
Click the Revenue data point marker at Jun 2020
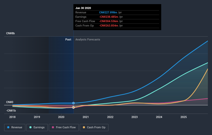pos(73,103)
